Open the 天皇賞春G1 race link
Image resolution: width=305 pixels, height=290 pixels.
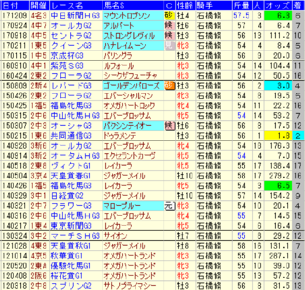click(71, 176)
